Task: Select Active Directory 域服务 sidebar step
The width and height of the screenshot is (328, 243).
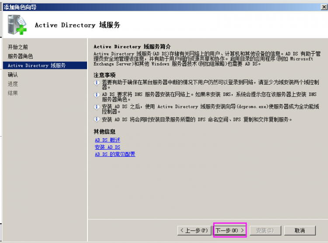Action: click(45, 65)
